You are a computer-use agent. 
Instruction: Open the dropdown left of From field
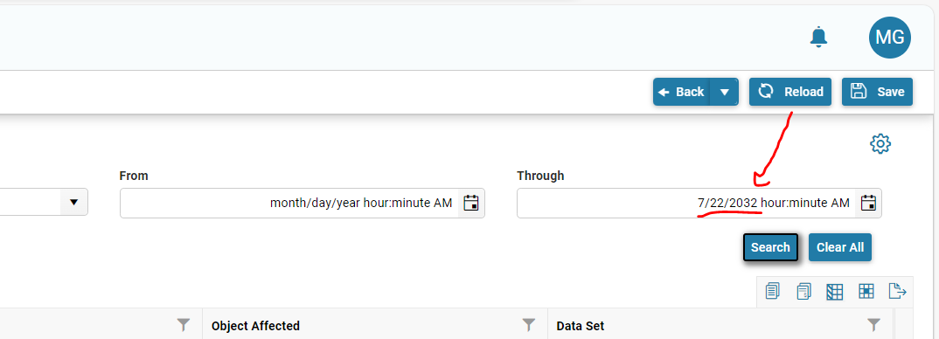[x=44, y=203]
